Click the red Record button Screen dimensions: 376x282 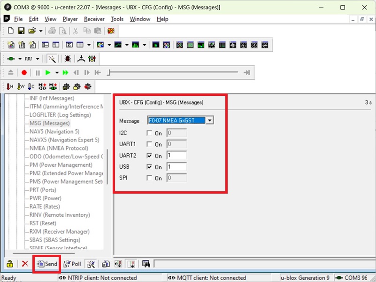point(24,73)
